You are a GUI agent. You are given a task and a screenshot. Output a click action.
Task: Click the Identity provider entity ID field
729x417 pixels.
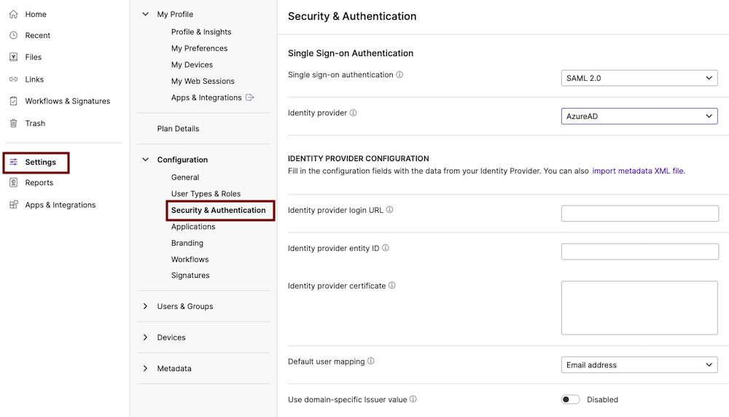click(640, 252)
